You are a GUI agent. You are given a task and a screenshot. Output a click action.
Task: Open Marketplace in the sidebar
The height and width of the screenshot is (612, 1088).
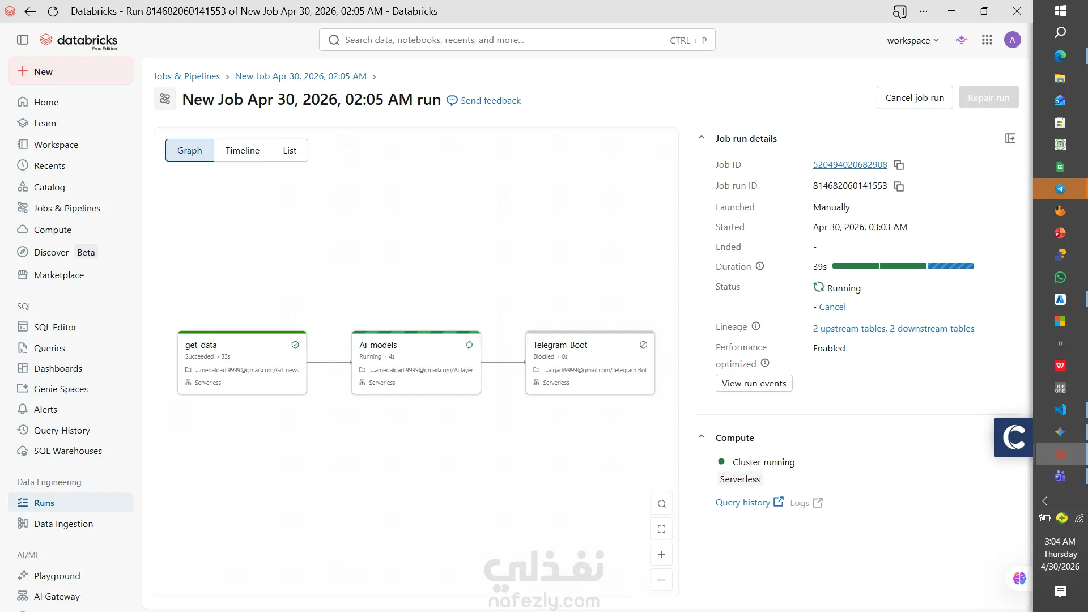[71, 275]
